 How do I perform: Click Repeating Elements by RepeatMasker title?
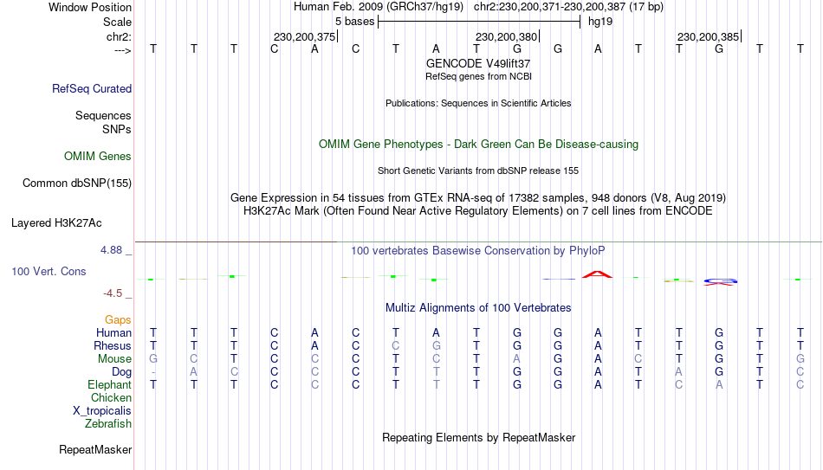[478, 437]
